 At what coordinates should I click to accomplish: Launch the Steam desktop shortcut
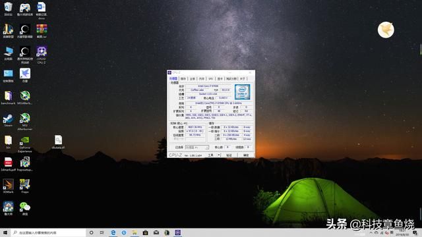8,120
